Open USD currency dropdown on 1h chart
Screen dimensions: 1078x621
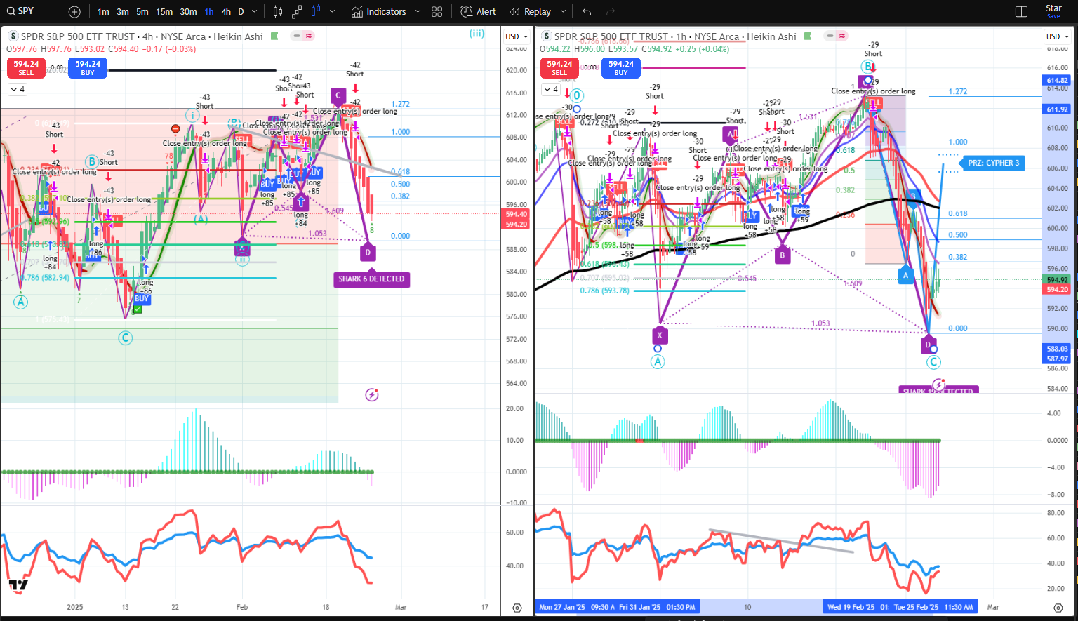coord(1057,36)
